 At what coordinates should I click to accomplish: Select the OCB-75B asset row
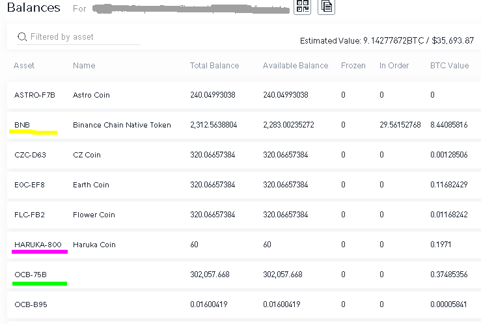click(31, 275)
